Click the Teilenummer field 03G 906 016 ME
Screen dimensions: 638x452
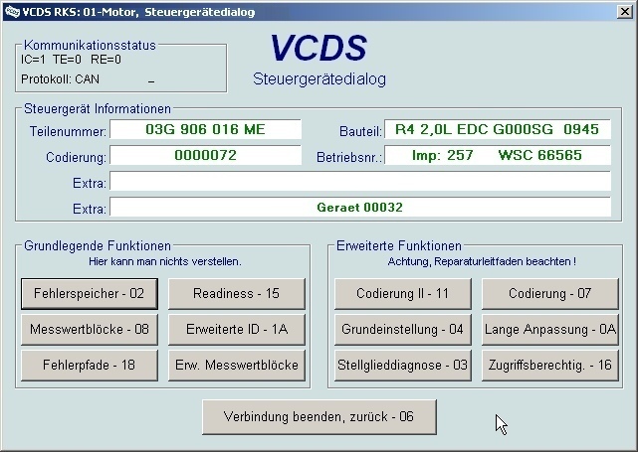click(205, 129)
